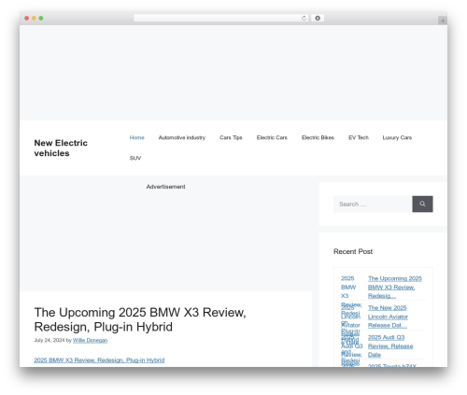Focus the Search input field
This screenshot has height=395, width=467.
pyautogui.click(x=373, y=204)
